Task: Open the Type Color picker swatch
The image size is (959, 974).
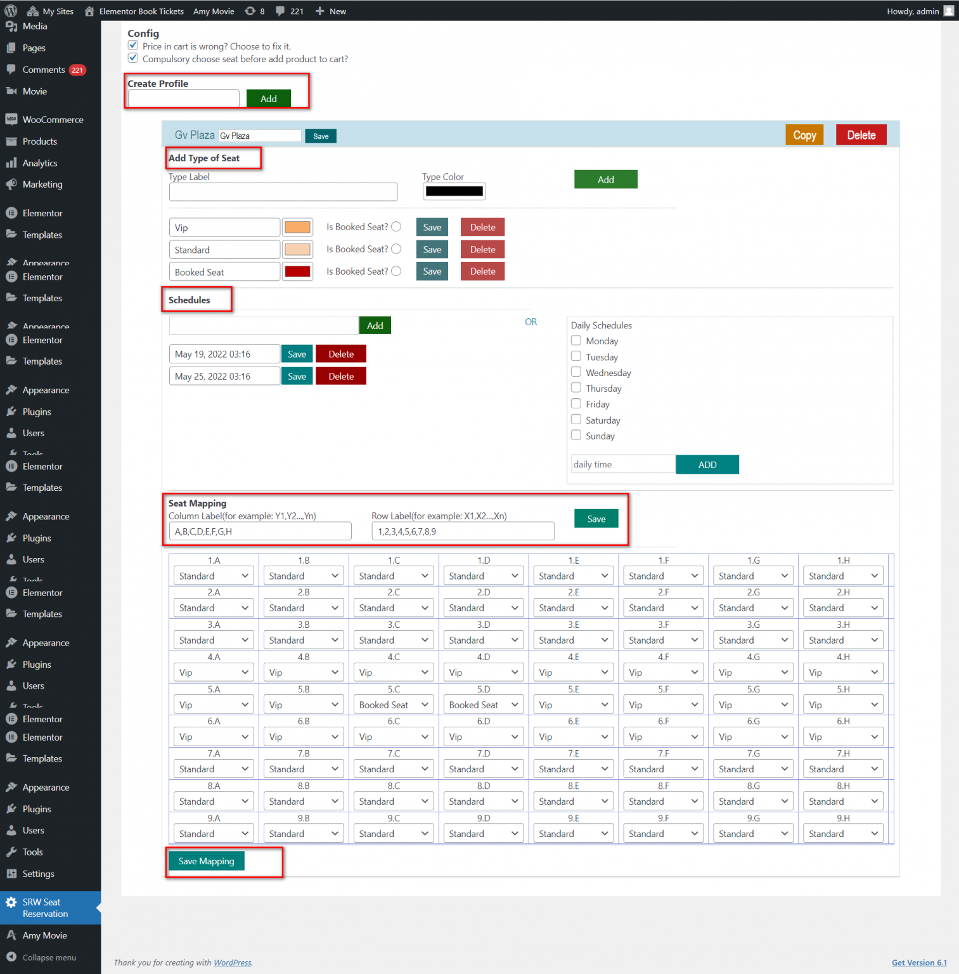Action: pyautogui.click(x=454, y=191)
